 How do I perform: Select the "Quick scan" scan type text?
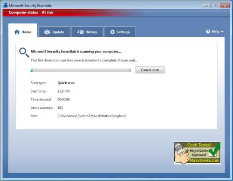66,83
